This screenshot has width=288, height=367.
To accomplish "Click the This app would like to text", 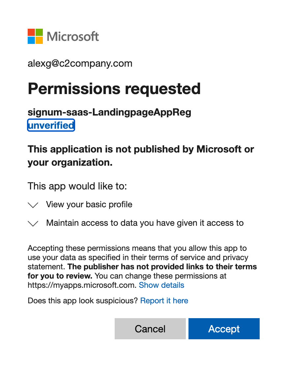I will pyautogui.click(x=77, y=186).
